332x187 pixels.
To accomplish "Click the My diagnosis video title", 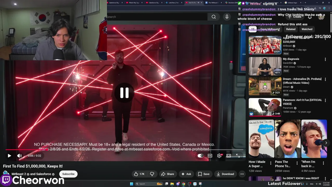I will [x=291, y=59].
